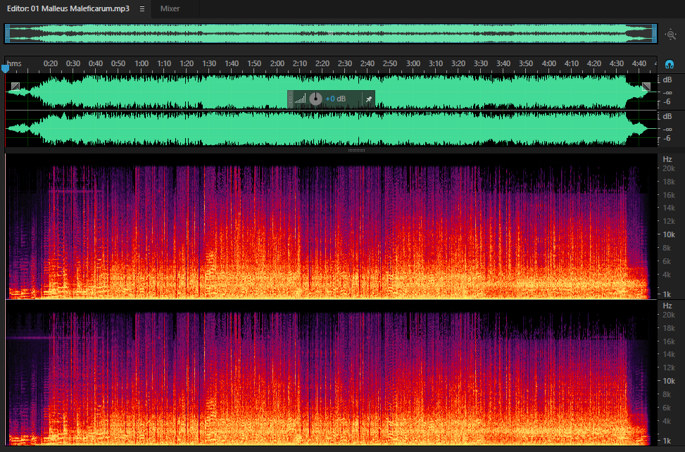This screenshot has width=685, height=452.
Task: Click the blue playhead marker in ruler
Action: click(x=5, y=68)
